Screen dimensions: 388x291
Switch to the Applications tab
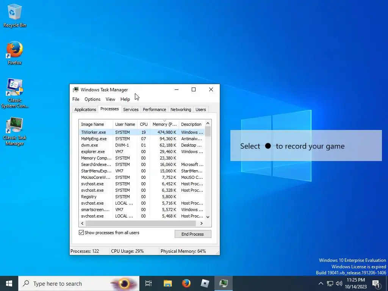click(85, 110)
